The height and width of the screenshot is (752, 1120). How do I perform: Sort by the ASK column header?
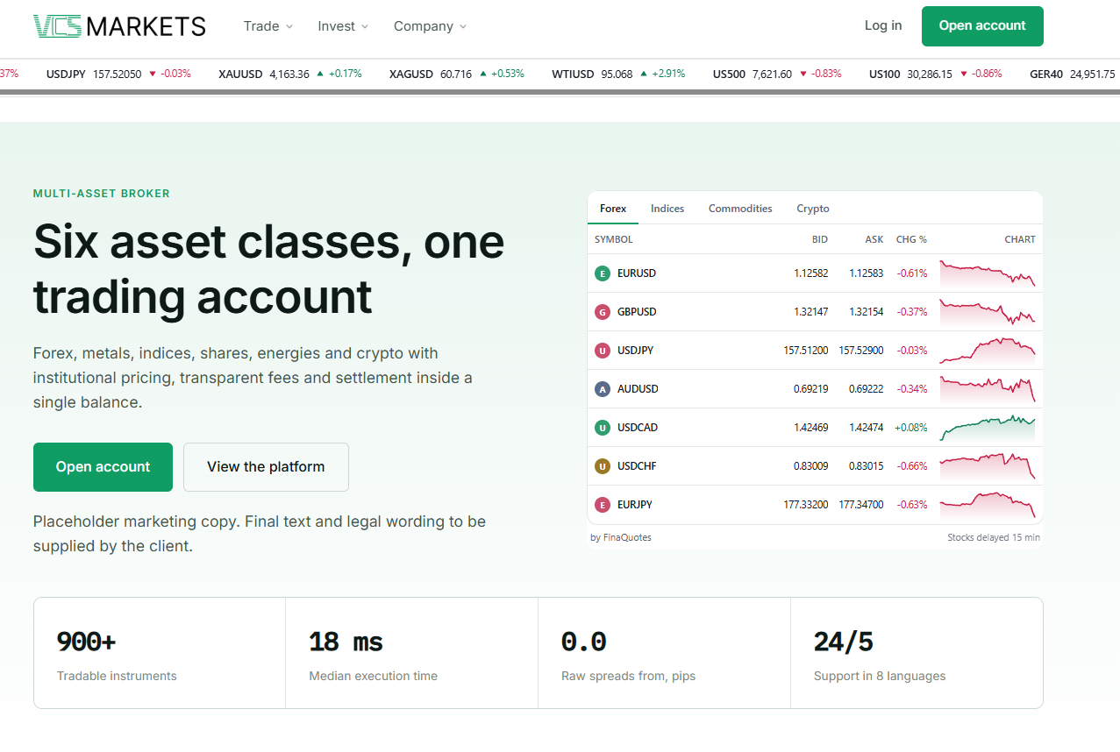pos(874,239)
